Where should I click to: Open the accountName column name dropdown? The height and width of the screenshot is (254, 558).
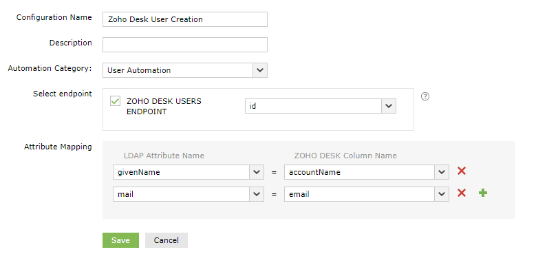tap(367, 172)
